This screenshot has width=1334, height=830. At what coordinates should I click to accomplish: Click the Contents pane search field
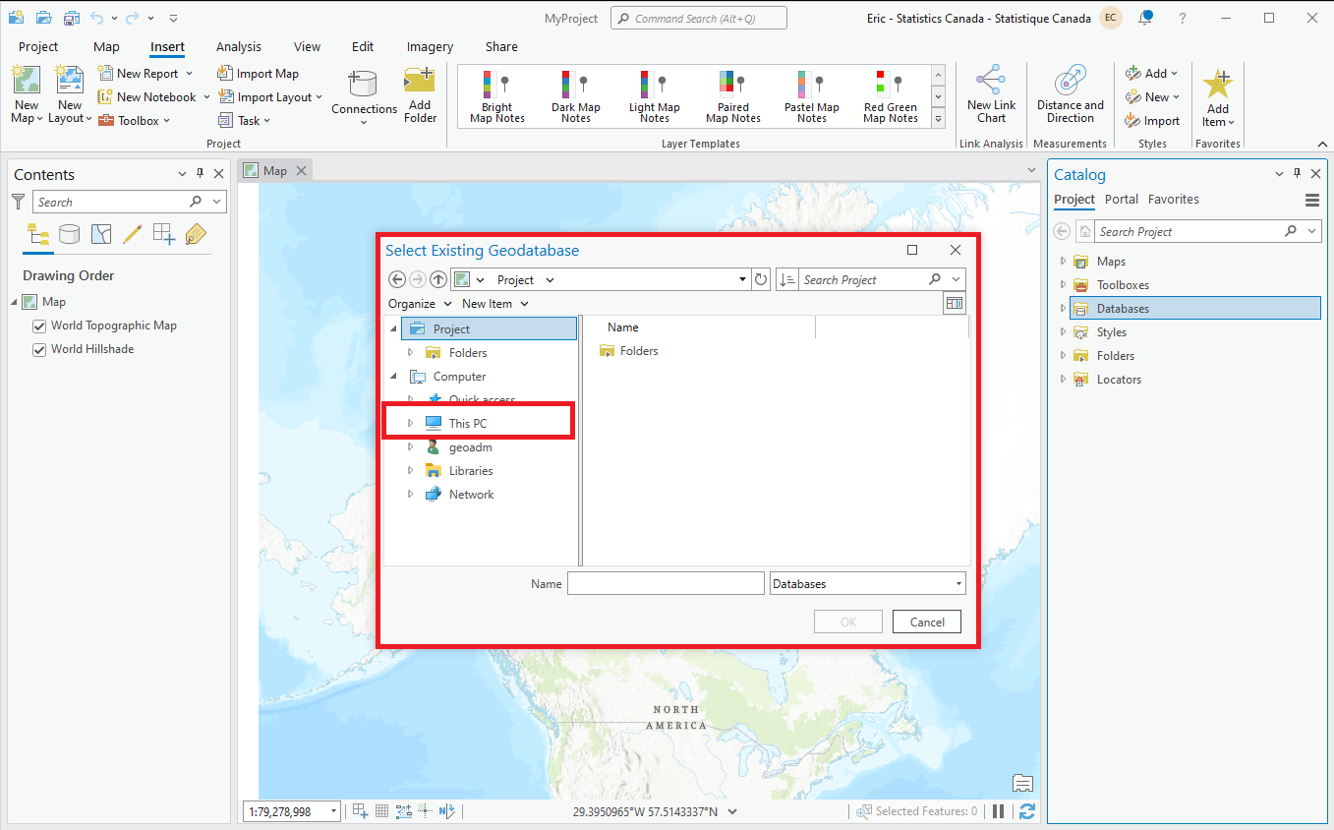click(130, 202)
